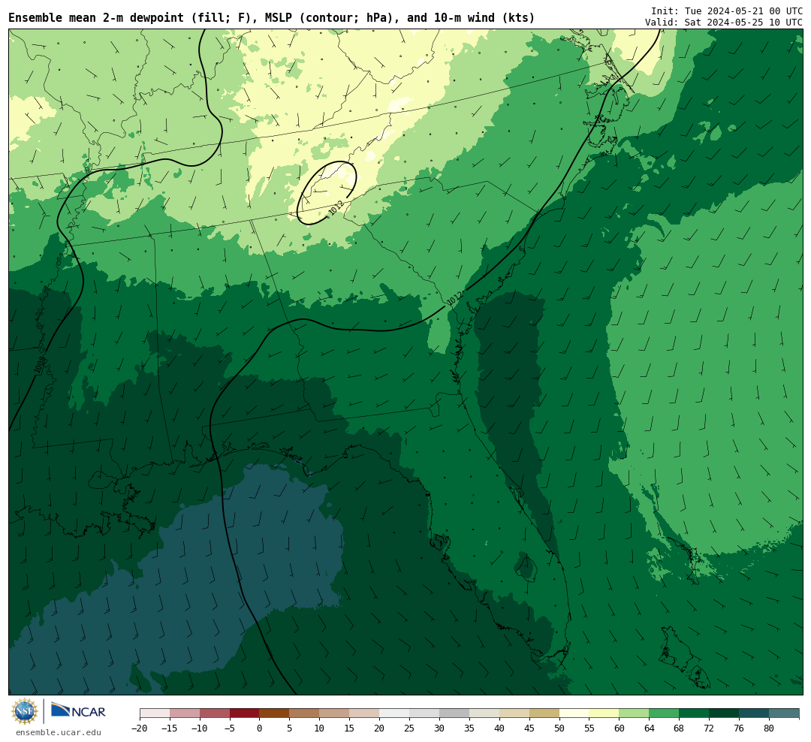Pick the colorbar swatch between -20 and -15

pyautogui.click(x=155, y=713)
